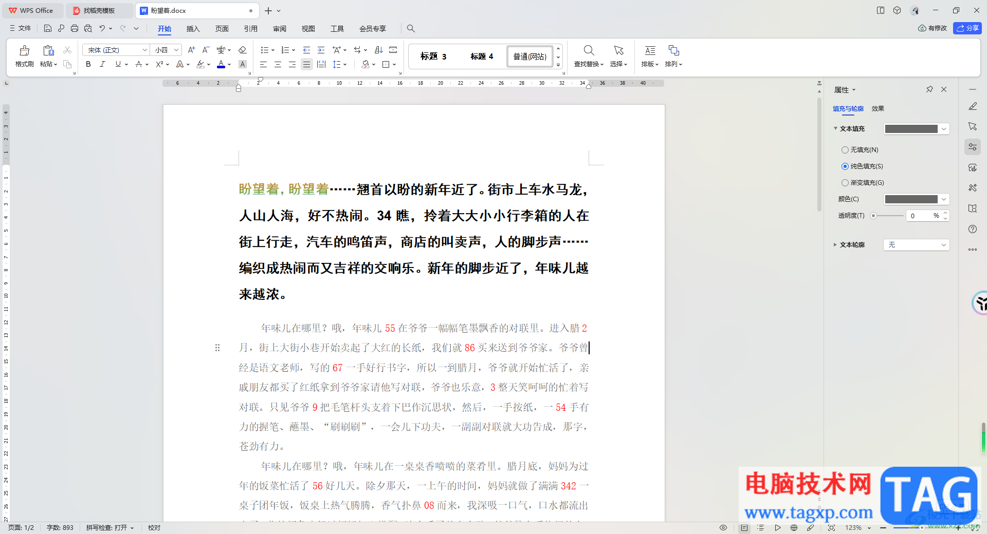Open the File menu

coord(21,28)
